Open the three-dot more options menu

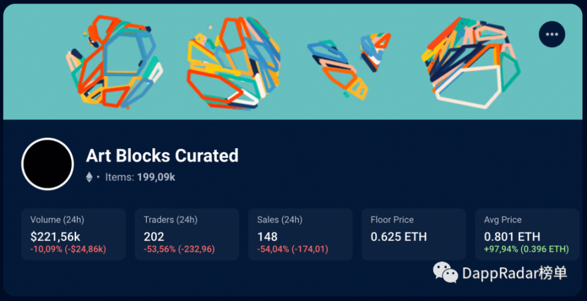coord(552,34)
